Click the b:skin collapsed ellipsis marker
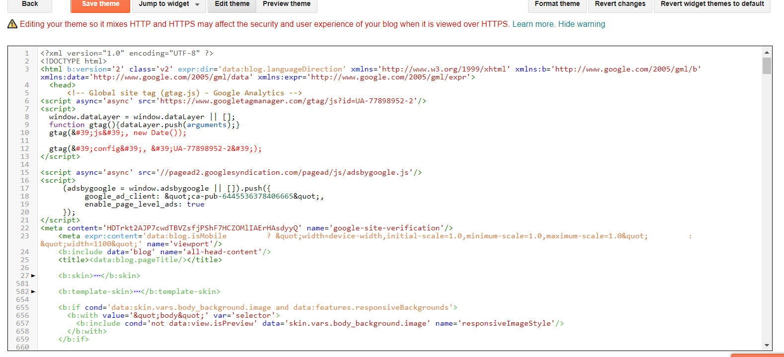Screen dimensions: 784x357 tap(97, 276)
